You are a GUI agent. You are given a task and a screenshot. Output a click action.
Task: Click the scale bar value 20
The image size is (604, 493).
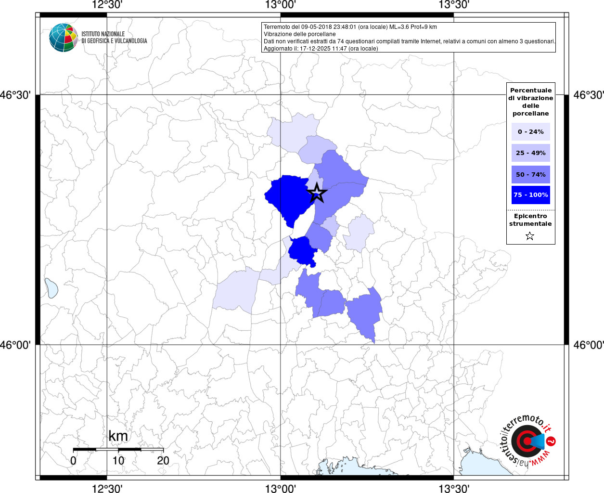[163, 461]
